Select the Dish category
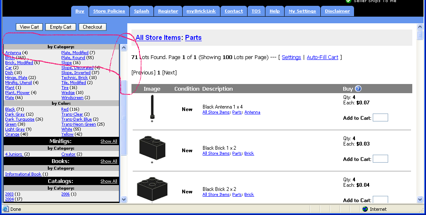This screenshot has width=426, height=215. 9,73
